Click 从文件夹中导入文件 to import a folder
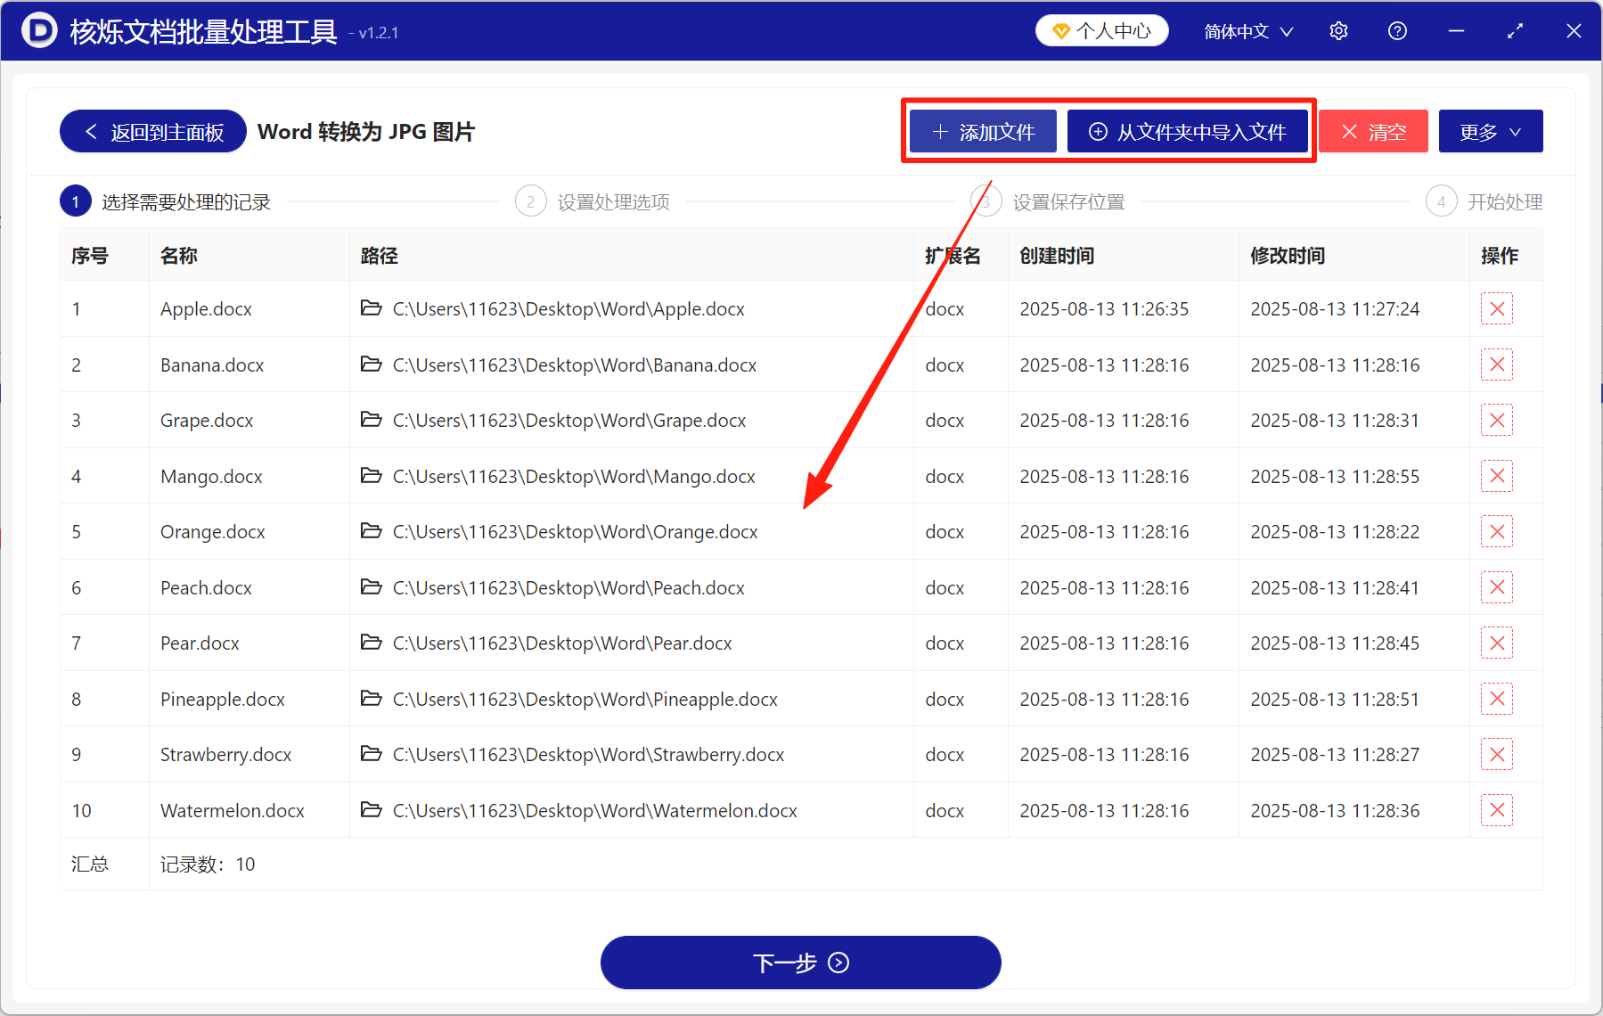This screenshot has width=1603, height=1016. [1189, 131]
